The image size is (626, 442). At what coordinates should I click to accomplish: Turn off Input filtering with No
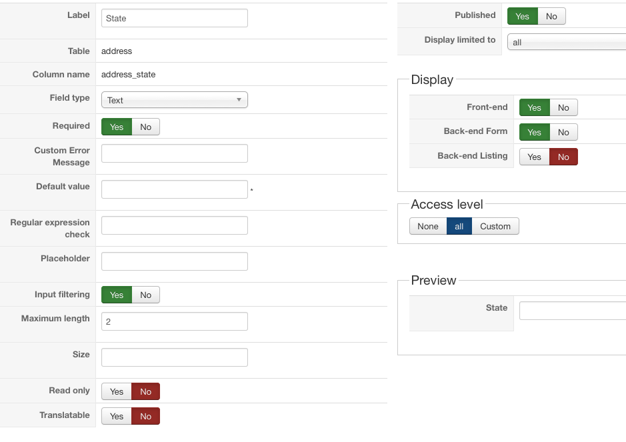click(146, 295)
